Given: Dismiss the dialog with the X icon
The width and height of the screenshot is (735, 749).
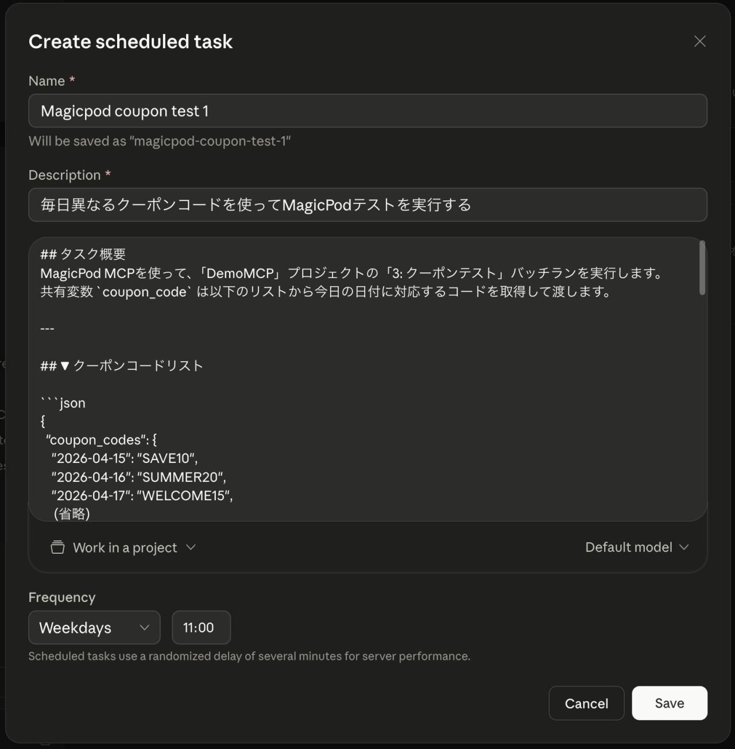Looking at the screenshot, I should pos(700,41).
